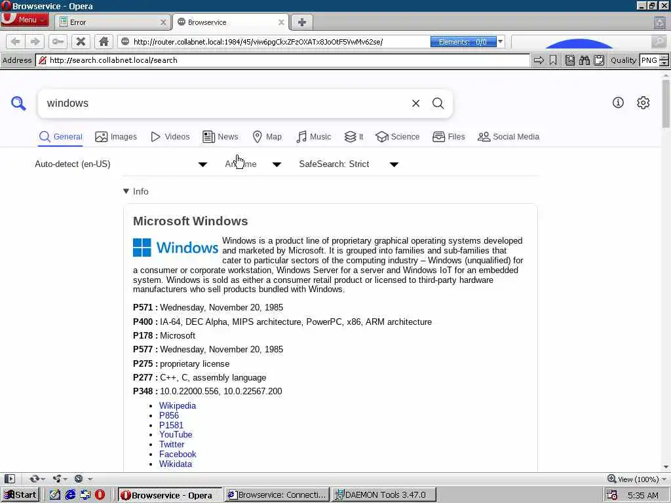Viewport: 671px width, 503px height.
Task: Adjust the Quality PNG stepper
Action: click(664, 60)
